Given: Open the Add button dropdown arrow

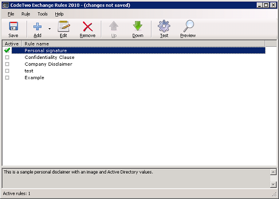Looking at the screenshot, I should click(49, 29).
